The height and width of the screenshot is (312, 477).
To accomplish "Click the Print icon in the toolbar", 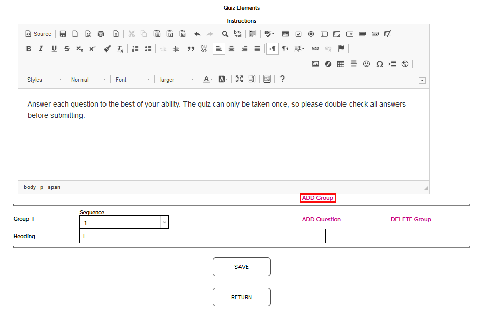I will (101, 34).
